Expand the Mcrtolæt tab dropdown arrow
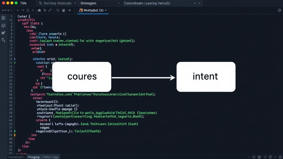The image size is (283, 159). coord(106,10)
